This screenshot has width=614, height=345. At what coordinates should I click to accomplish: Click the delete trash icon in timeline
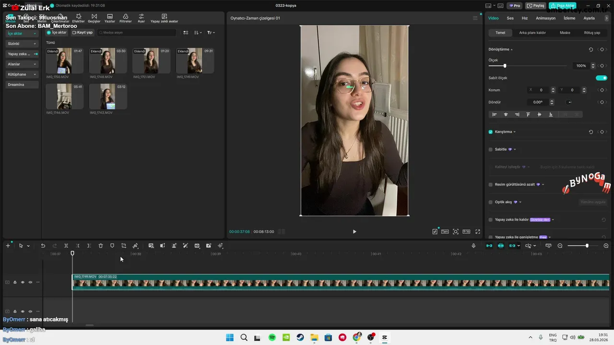coord(101,246)
